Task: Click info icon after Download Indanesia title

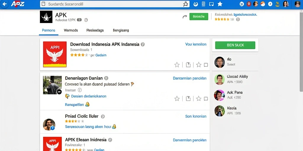Action: coord(143,44)
